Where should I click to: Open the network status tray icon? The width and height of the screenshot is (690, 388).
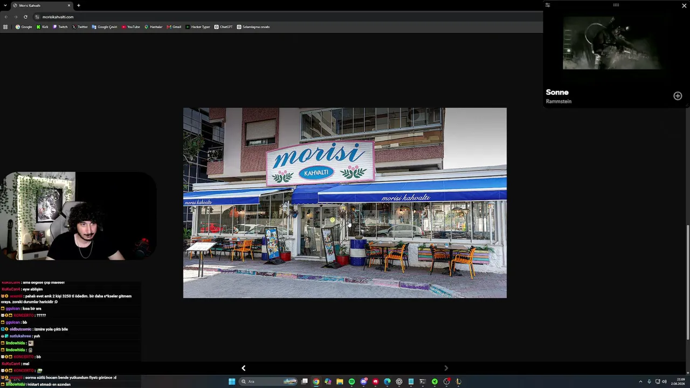click(658, 382)
